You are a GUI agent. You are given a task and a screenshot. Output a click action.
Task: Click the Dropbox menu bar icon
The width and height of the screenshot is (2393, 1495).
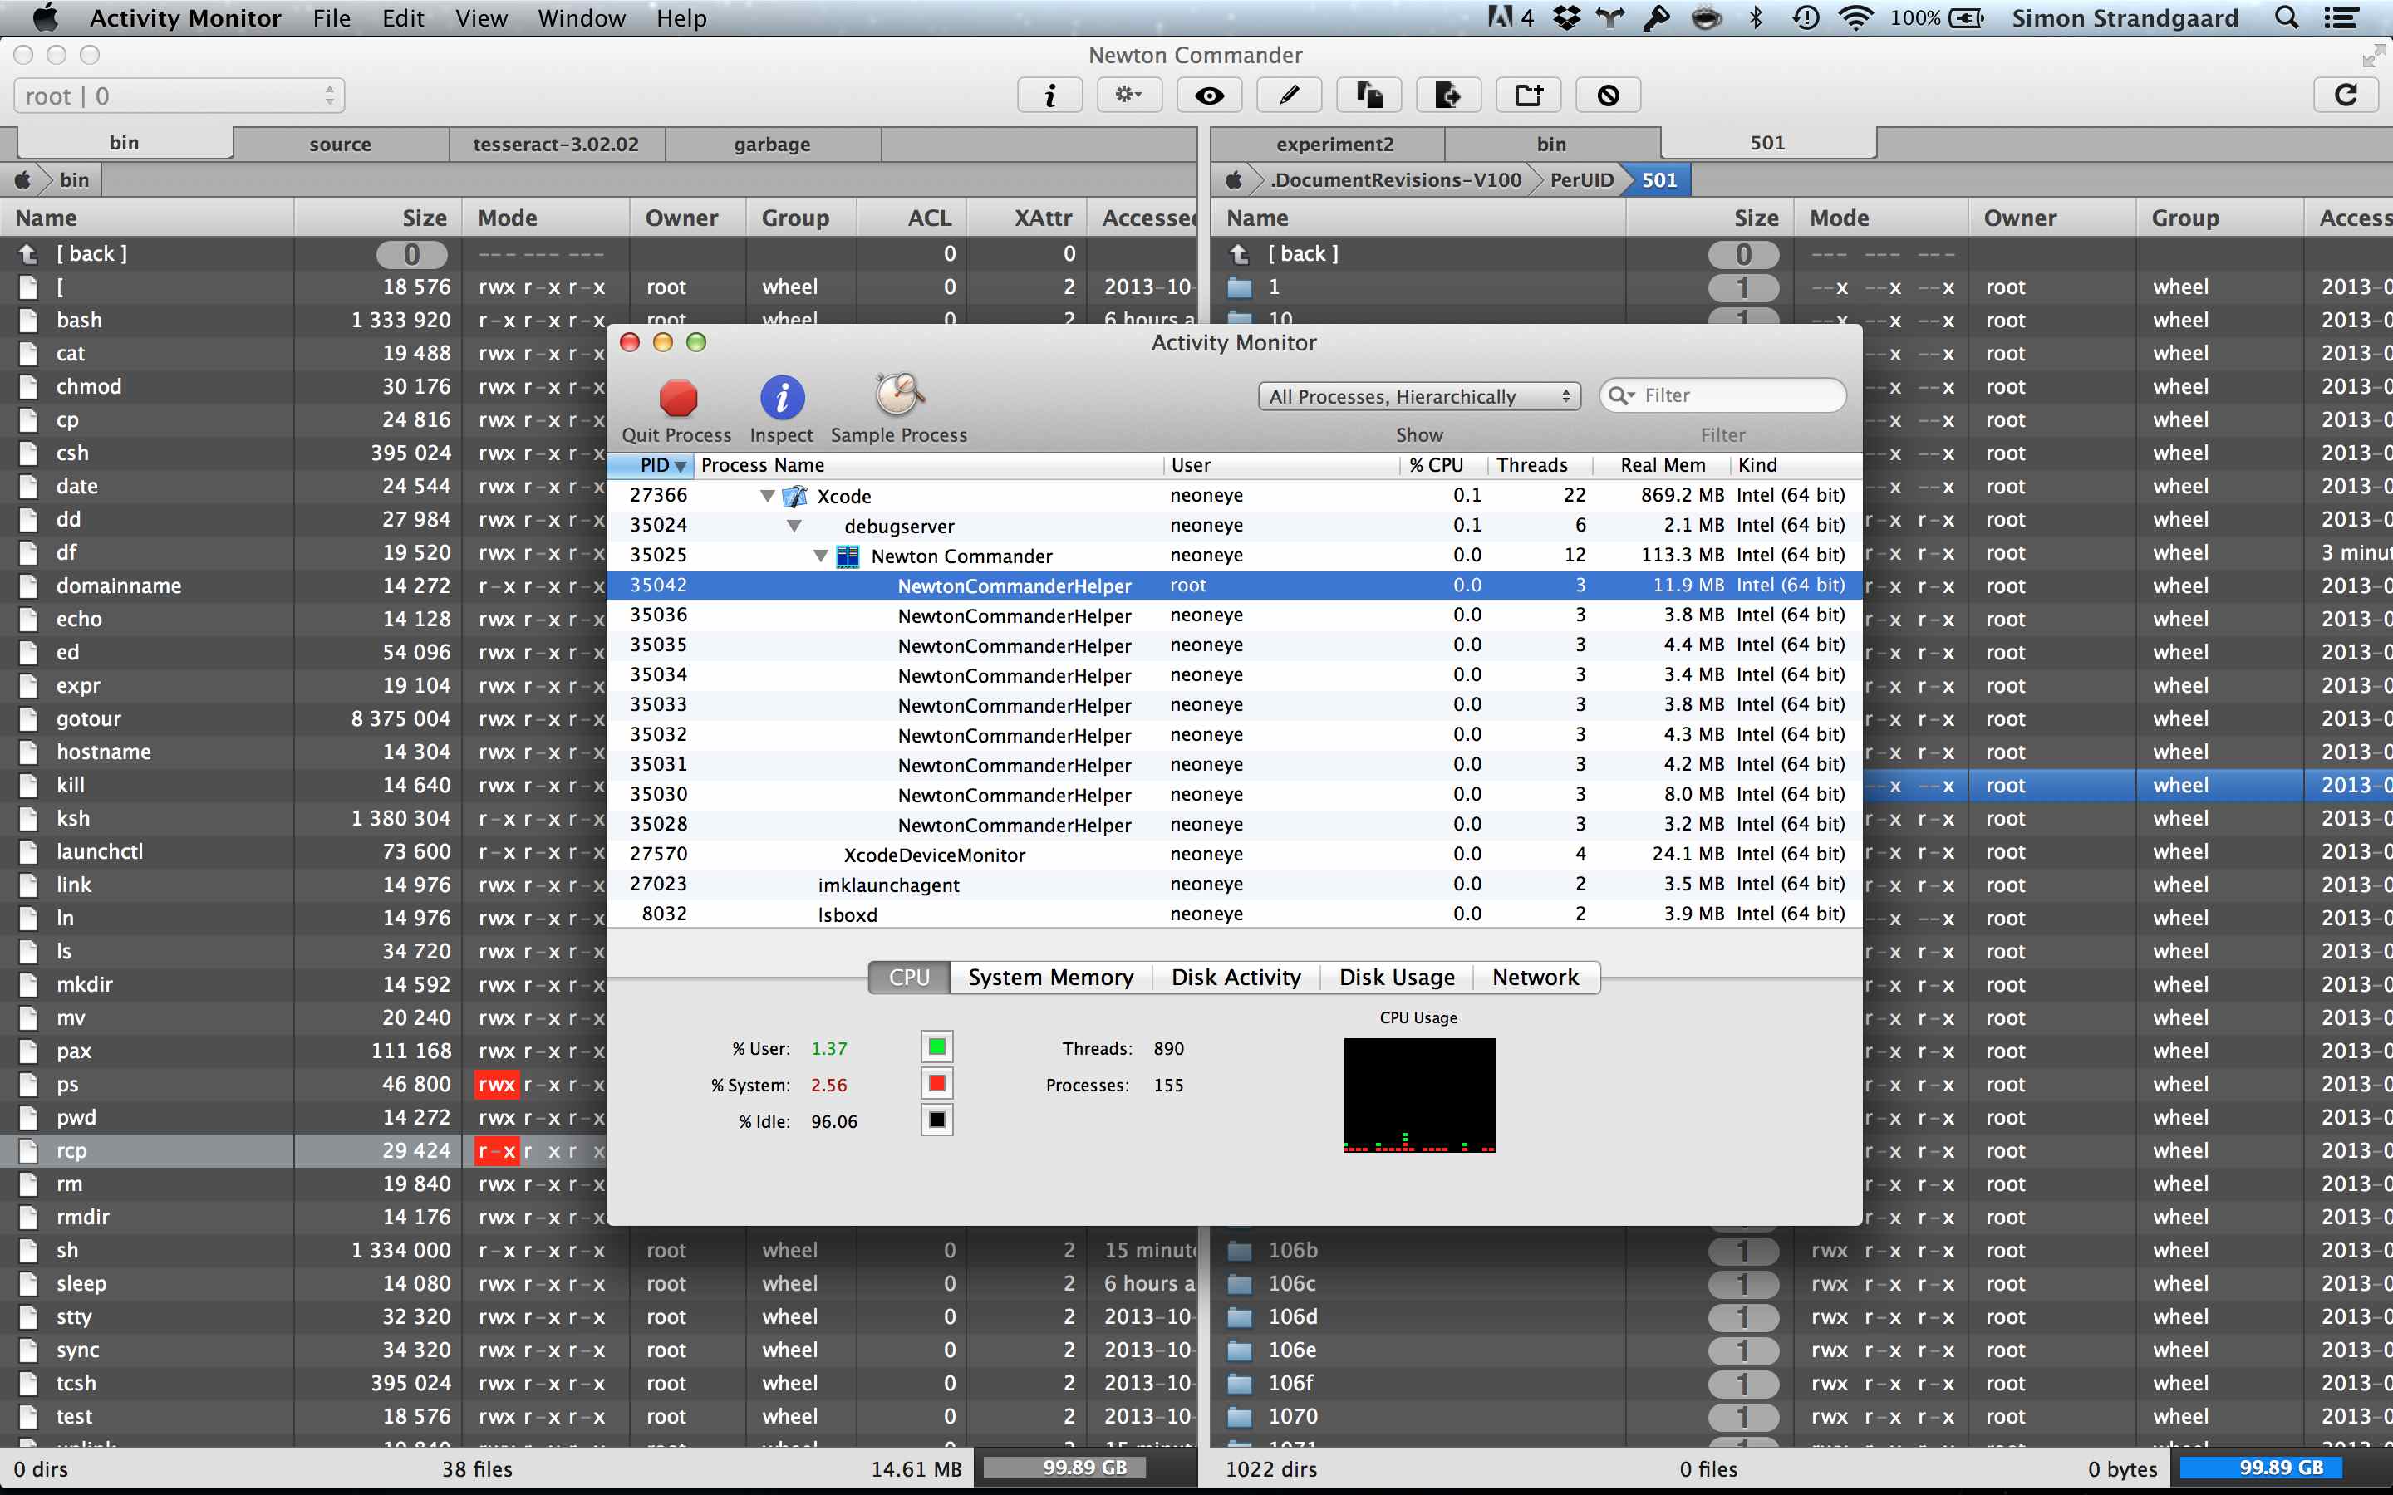1566,17
